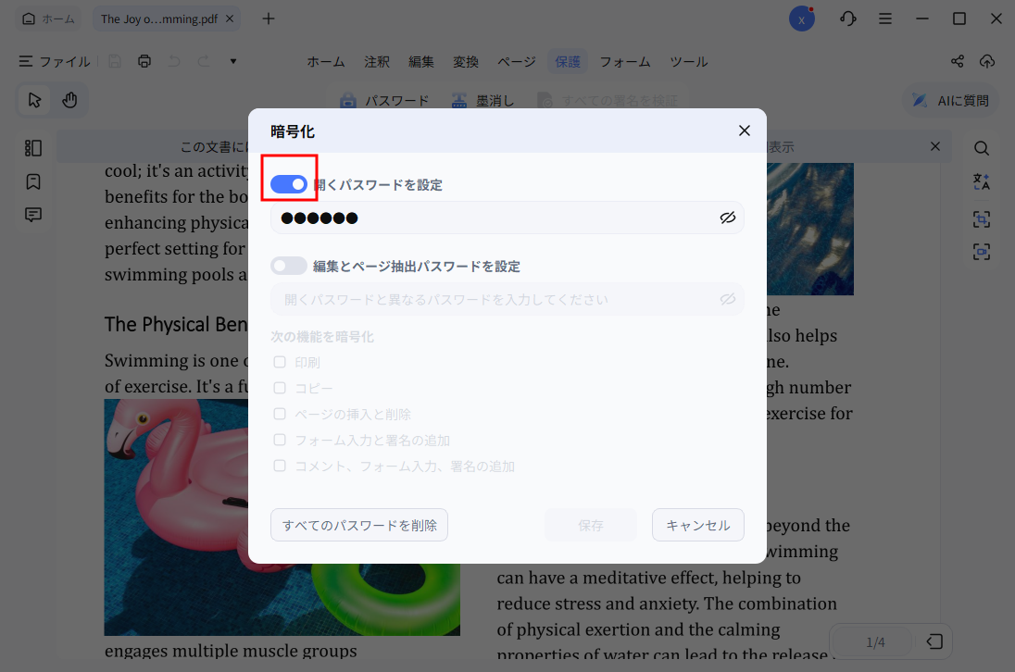Enable the 編集とページ抽出パスワードを設定 toggle
Screen dimensions: 1015x672
pos(289,266)
